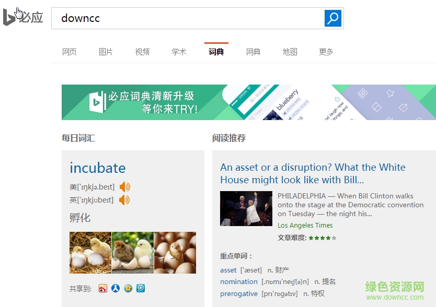Switch to the 学术 tab
This screenshot has height=307, width=436.
[x=179, y=52]
